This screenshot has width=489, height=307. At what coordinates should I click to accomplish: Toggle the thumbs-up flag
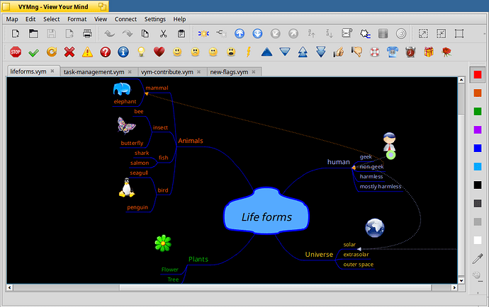[339, 52]
